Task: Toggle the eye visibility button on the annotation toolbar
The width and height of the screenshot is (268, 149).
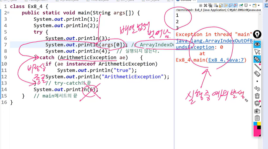Action: coord(257,44)
